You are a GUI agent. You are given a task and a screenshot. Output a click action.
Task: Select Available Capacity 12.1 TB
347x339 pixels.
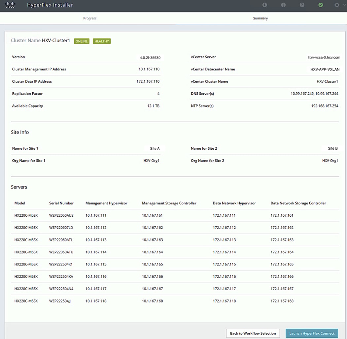154,106
